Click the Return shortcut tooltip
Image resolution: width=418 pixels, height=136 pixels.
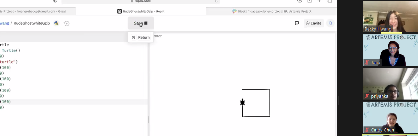click(141, 38)
